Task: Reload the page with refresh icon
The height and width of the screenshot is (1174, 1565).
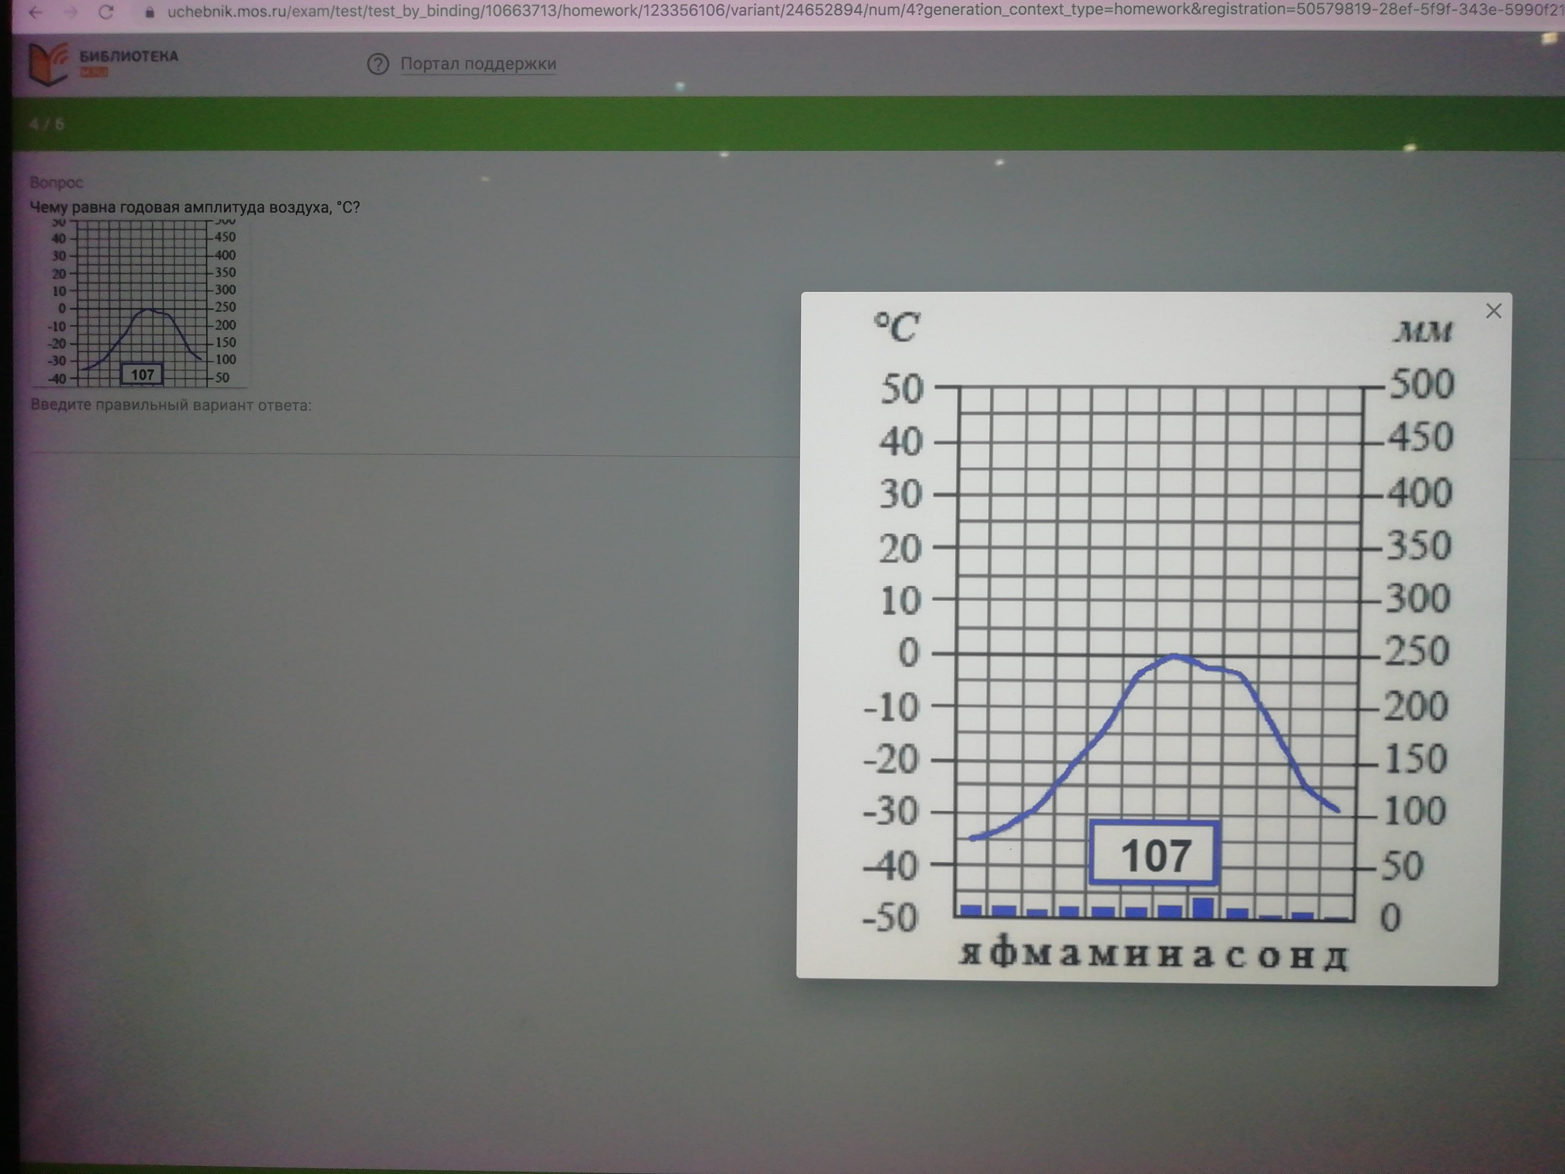Action: click(106, 12)
